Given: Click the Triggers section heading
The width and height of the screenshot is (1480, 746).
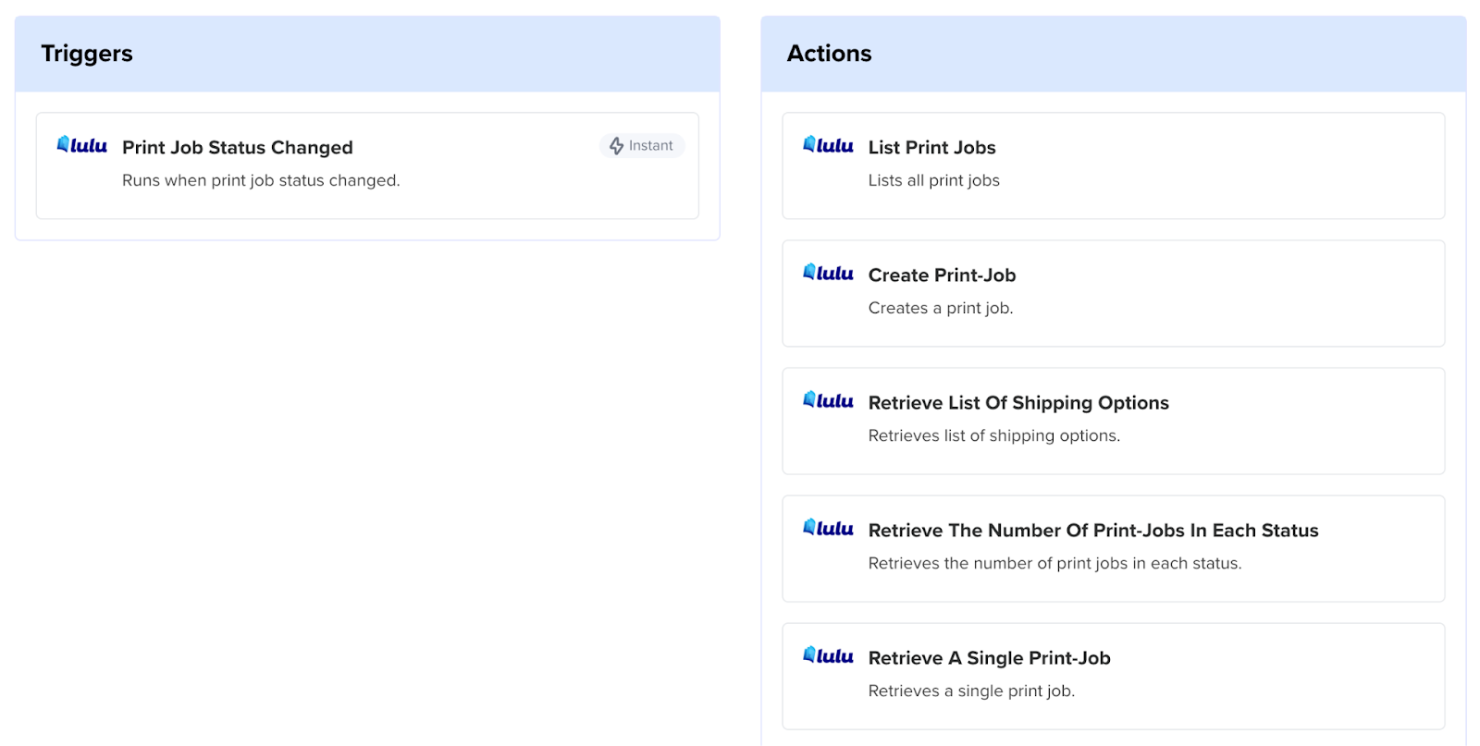Looking at the screenshot, I should (x=87, y=54).
